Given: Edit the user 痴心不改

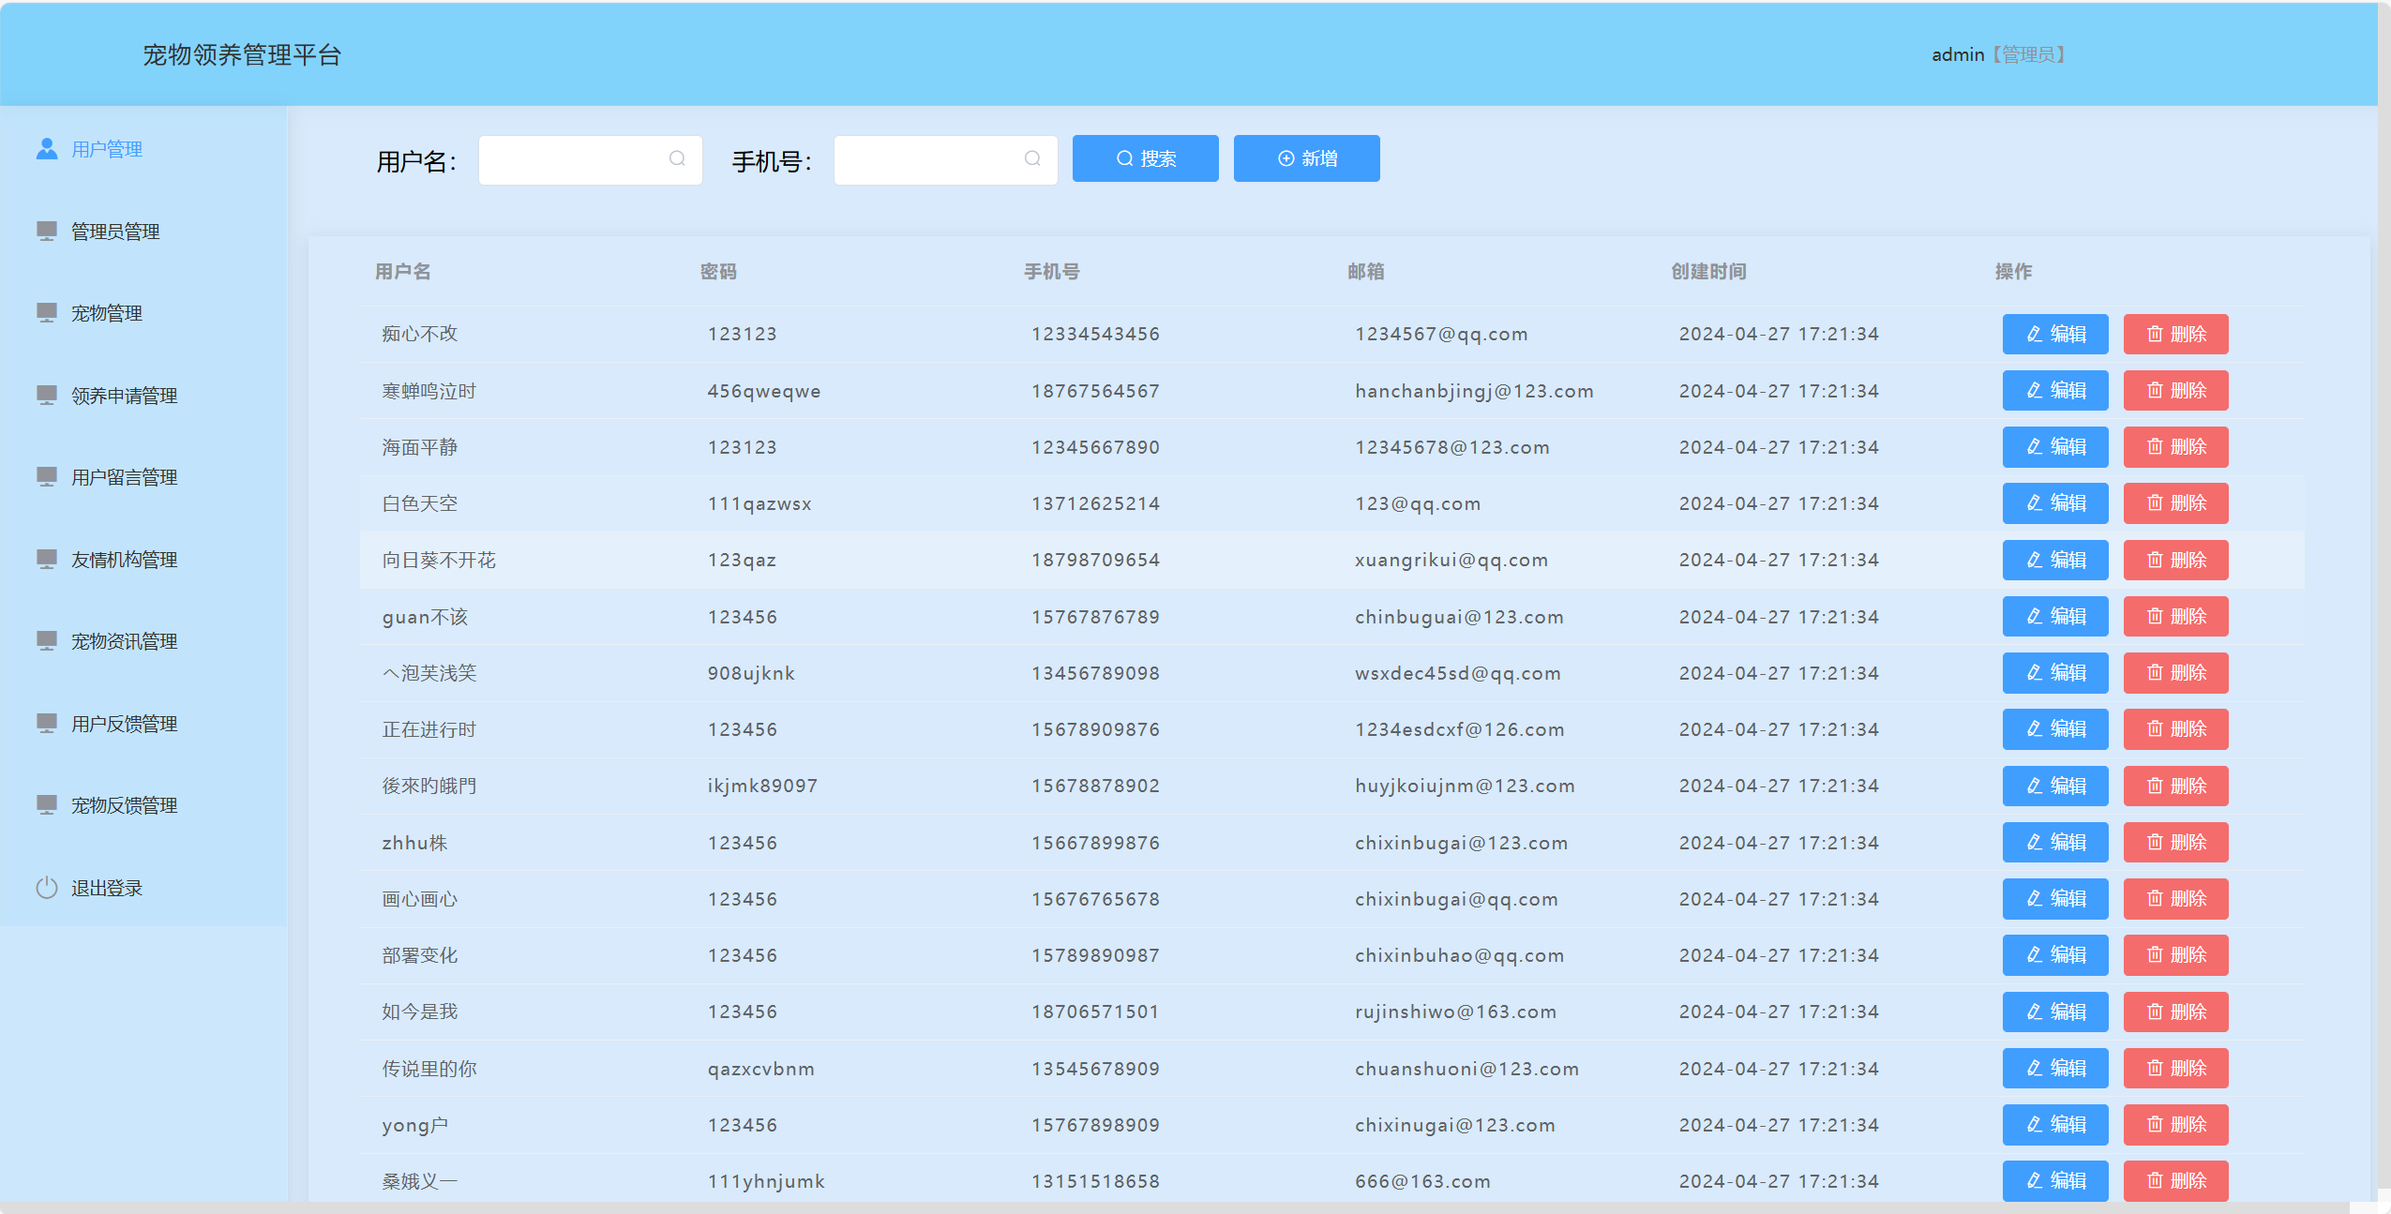Looking at the screenshot, I should (x=2054, y=335).
